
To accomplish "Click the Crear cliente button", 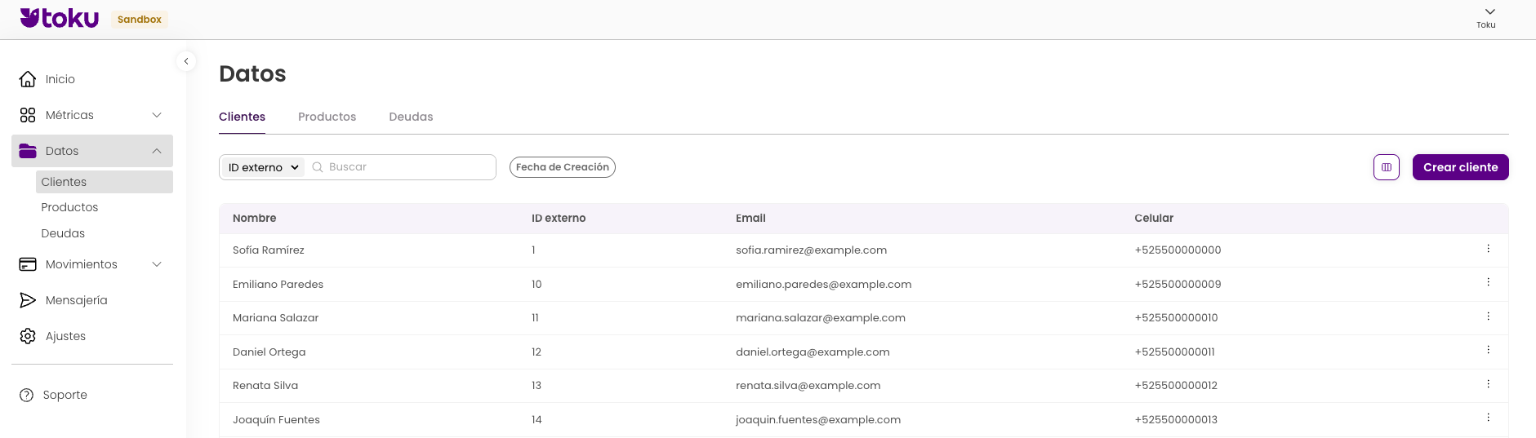I will 1460,167.
